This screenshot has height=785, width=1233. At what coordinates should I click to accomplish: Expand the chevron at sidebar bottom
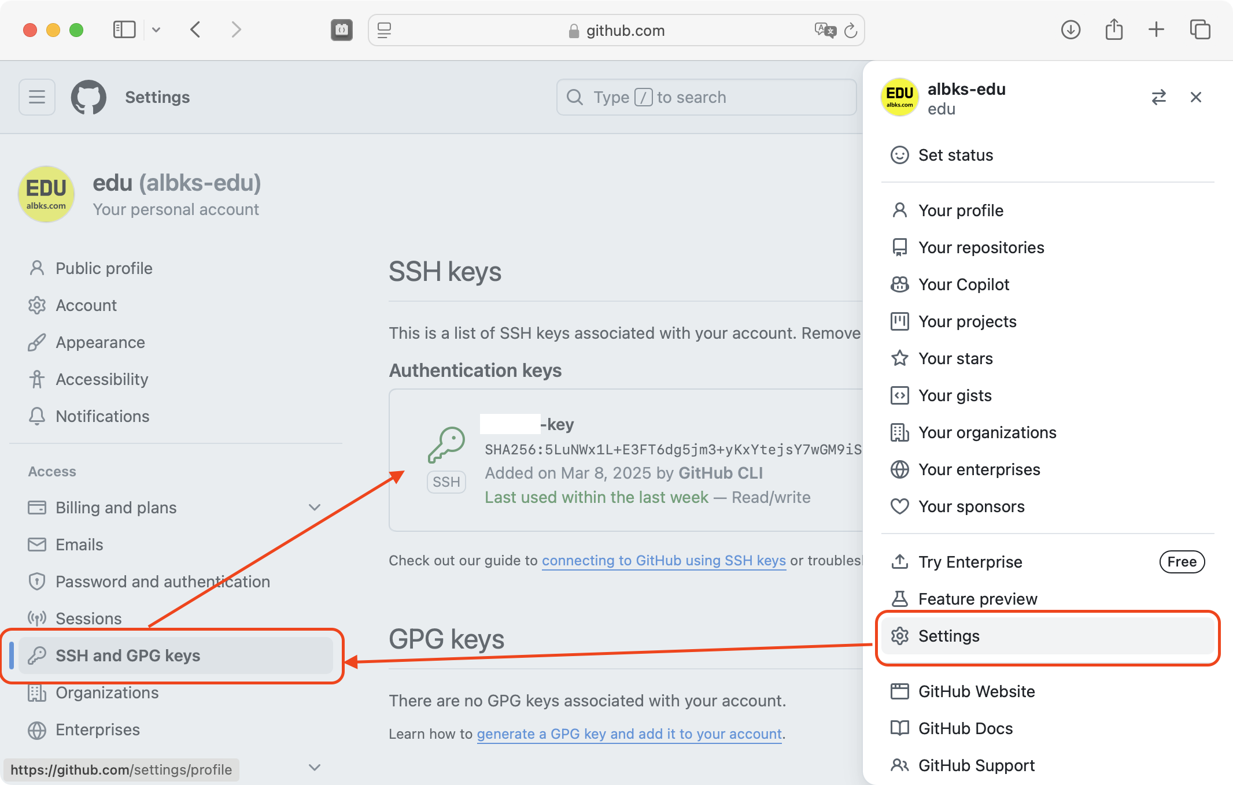click(x=315, y=768)
